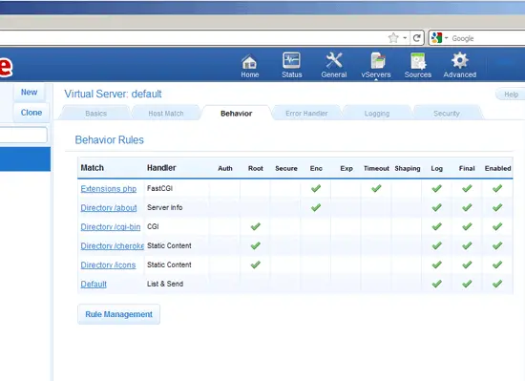Open the vServers icon
The height and width of the screenshot is (381, 525).
[378, 60]
